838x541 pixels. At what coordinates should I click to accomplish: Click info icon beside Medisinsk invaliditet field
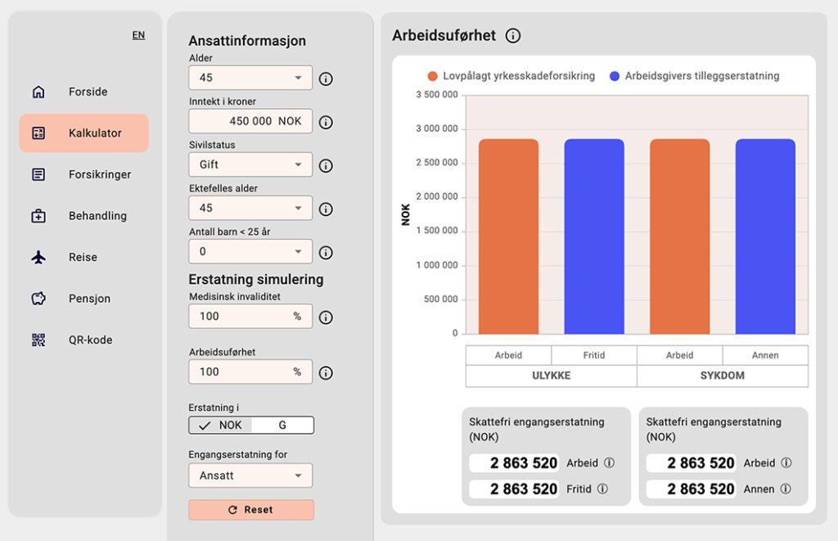pyautogui.click(x=326, y=318)
